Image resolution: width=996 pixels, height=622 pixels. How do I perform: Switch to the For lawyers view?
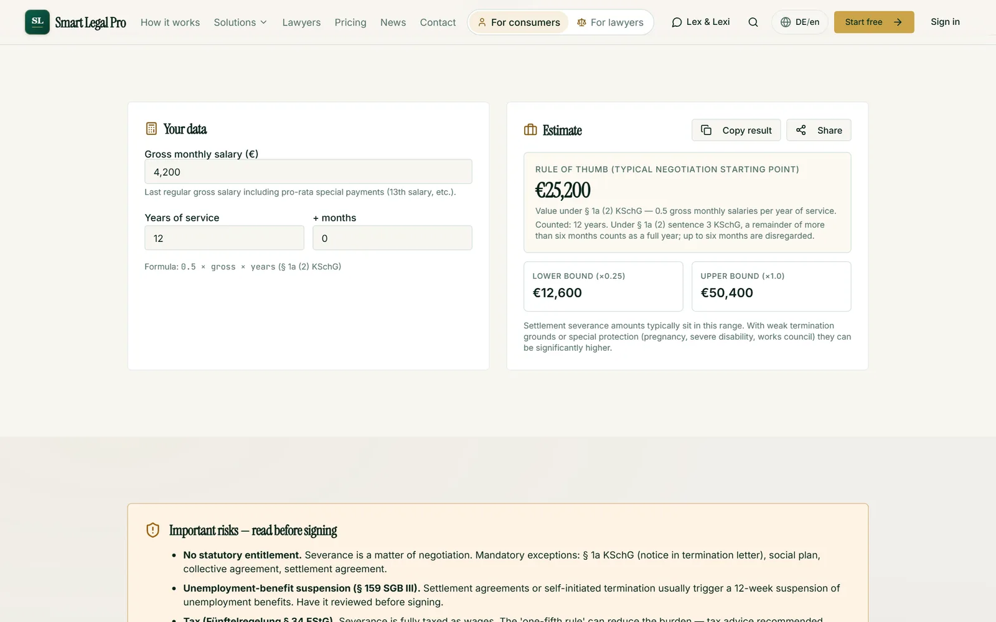610,22
